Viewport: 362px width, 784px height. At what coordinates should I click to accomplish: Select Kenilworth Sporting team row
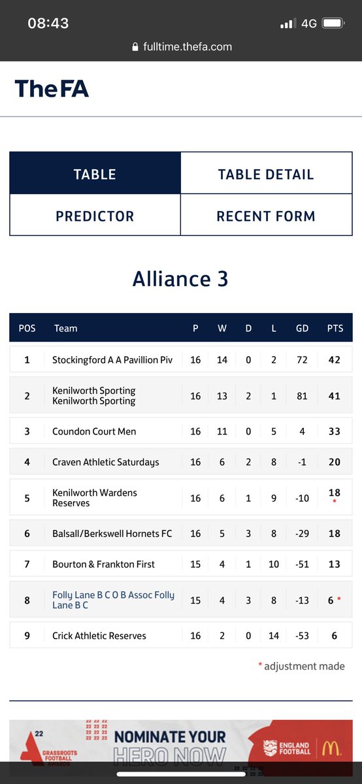click(181, 396)
